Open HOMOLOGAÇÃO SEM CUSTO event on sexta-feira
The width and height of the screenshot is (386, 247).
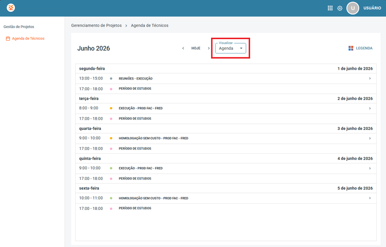(153, 198)
